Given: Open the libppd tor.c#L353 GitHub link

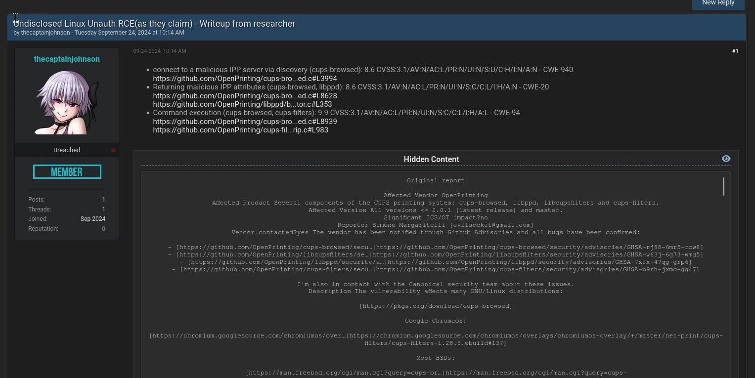Looking at the screenshot, I should (x=242, y=104).
